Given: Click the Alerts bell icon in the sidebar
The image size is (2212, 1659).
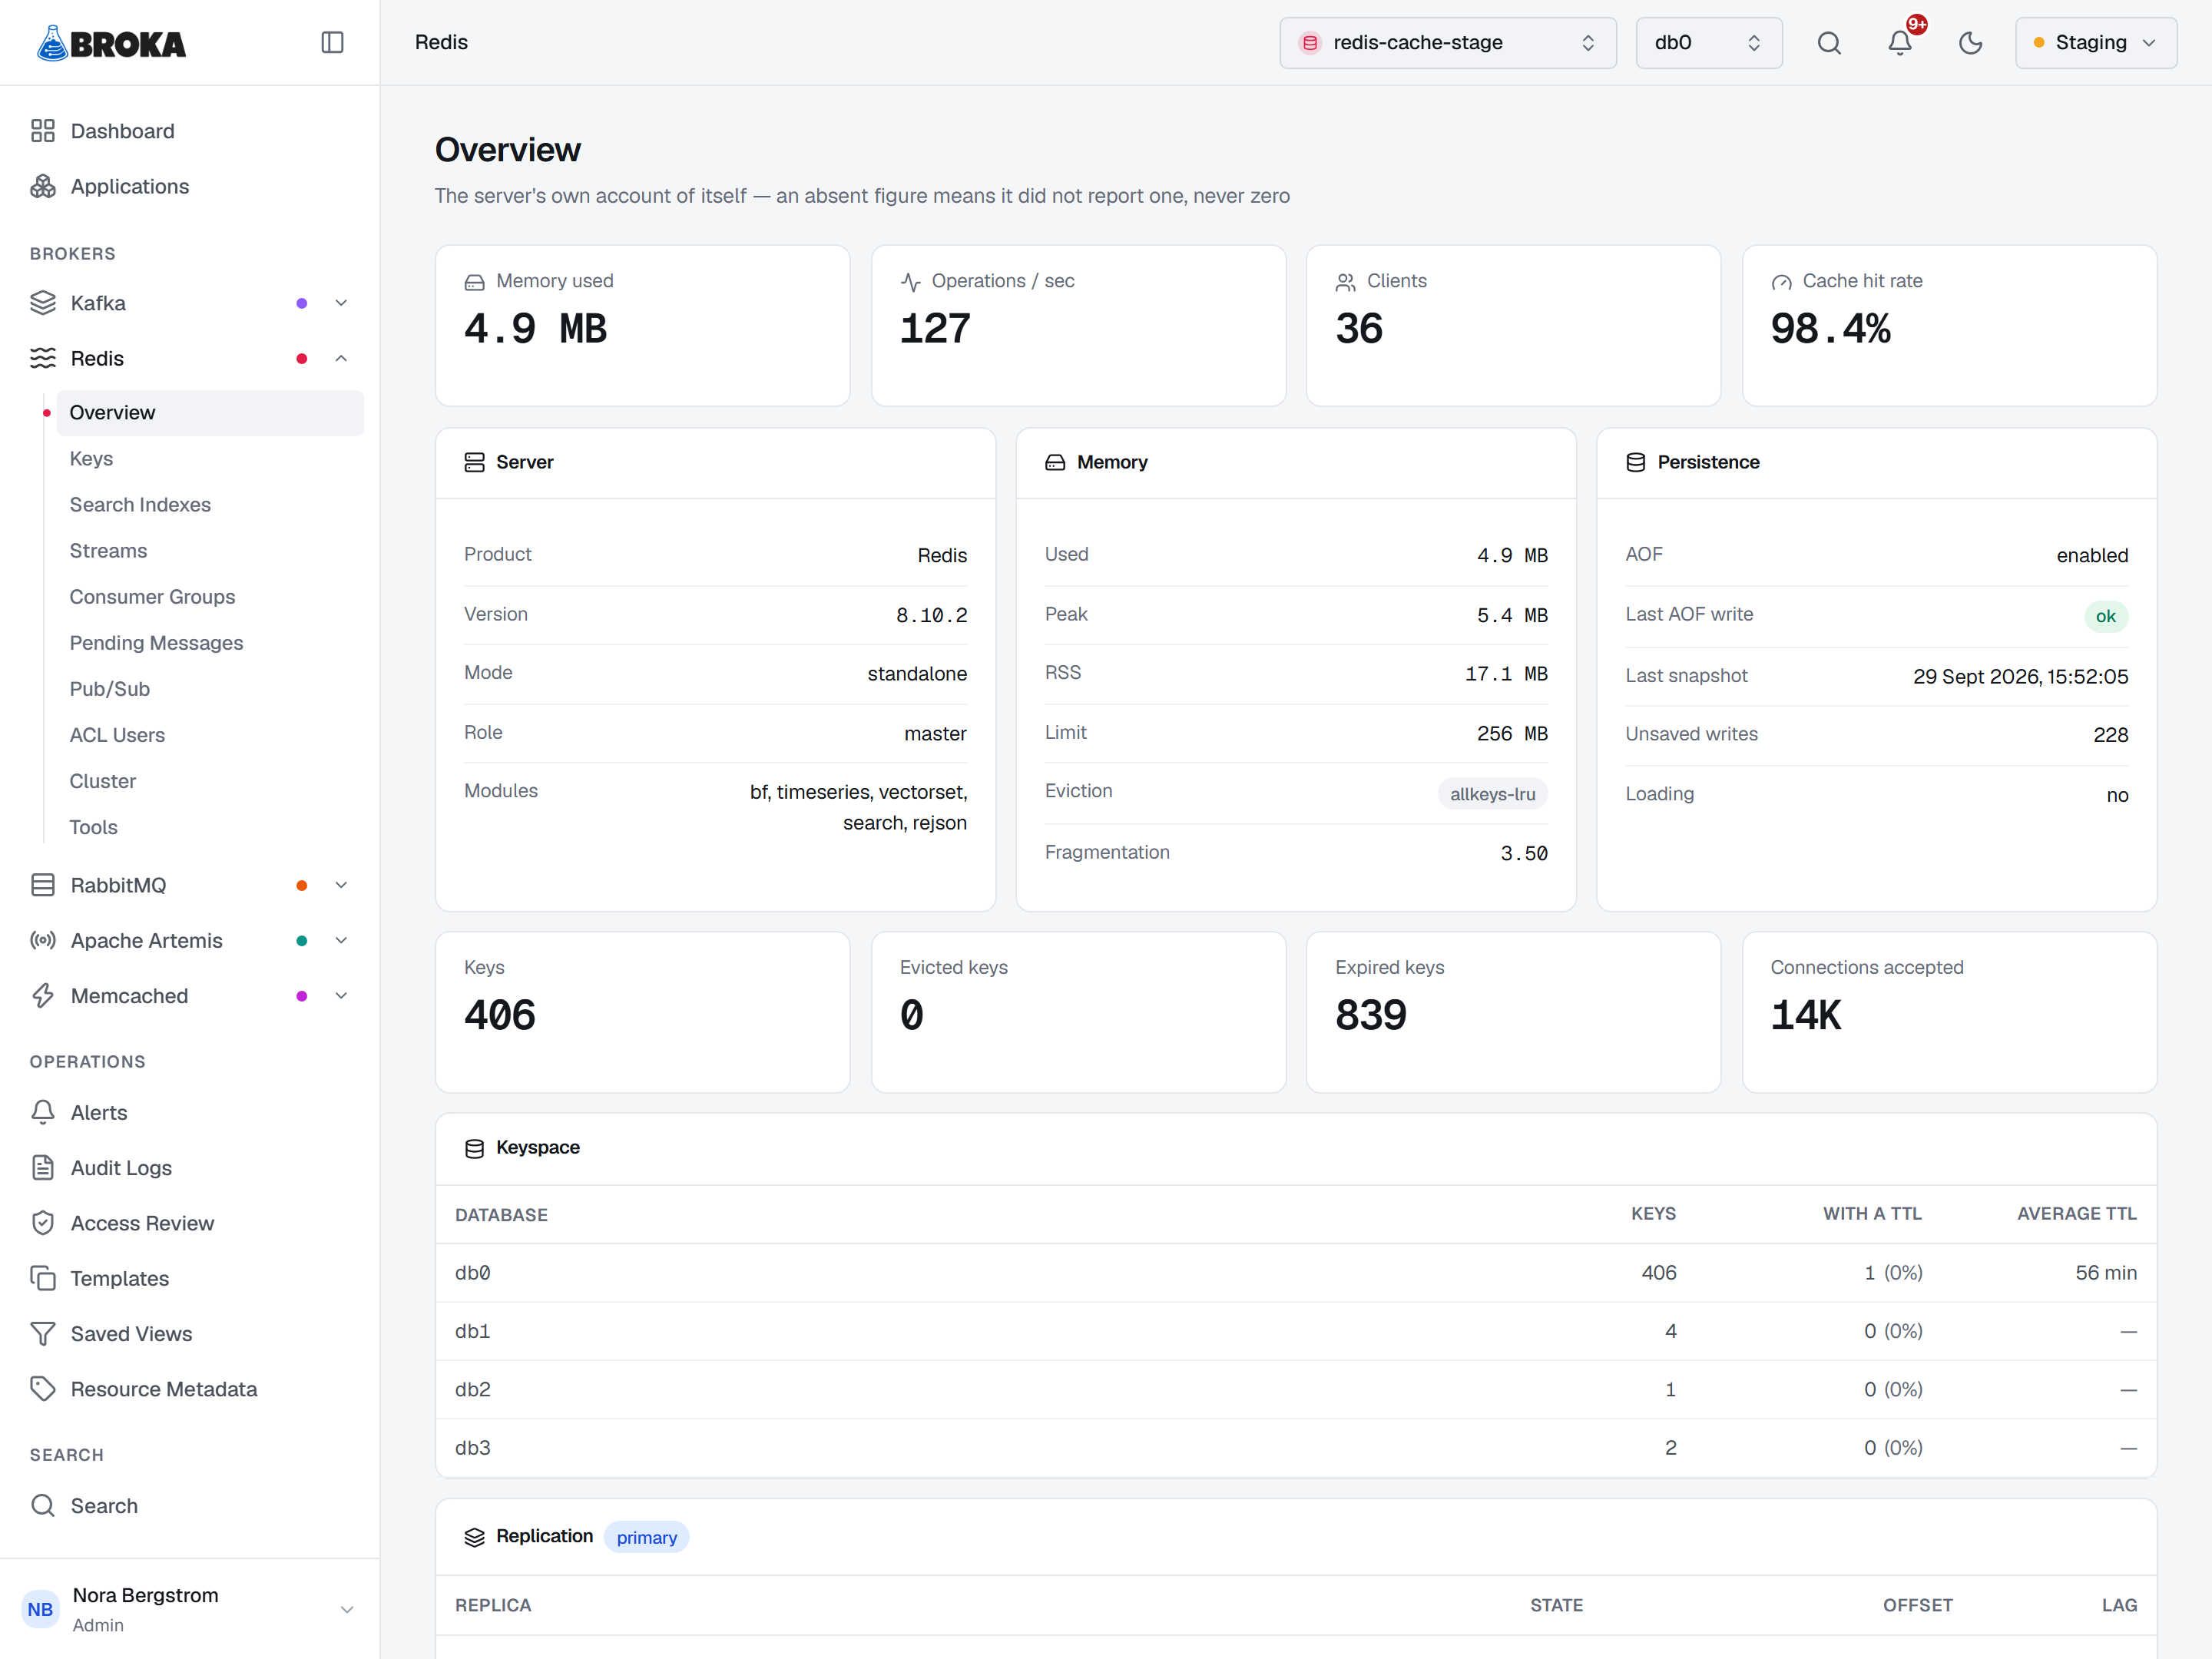Looking at the screenshot, I should point(43,1112).
